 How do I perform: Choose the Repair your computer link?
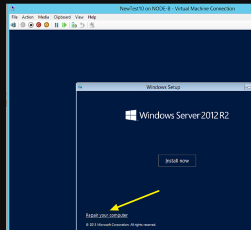pos(107,215)
